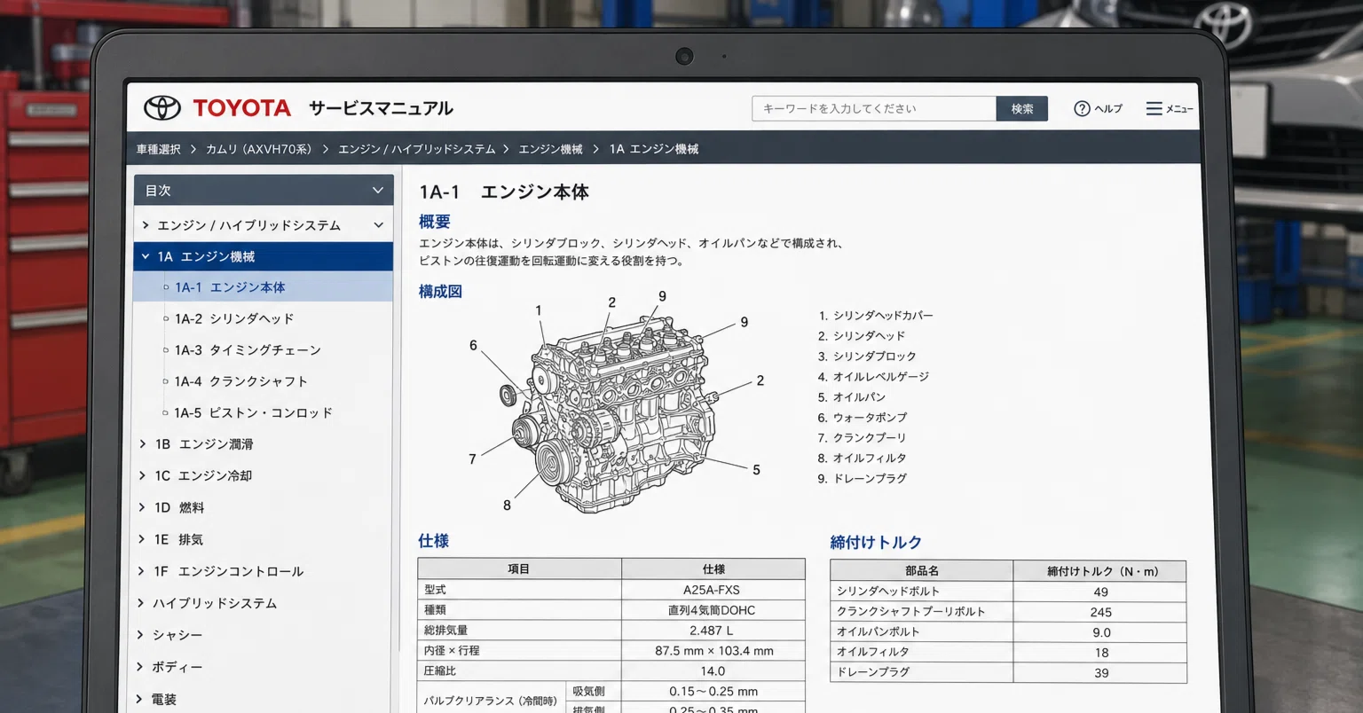Click A25A-FXS engine type value
The height and width of the screenshot is (713, 1363).
click(712, 590)
